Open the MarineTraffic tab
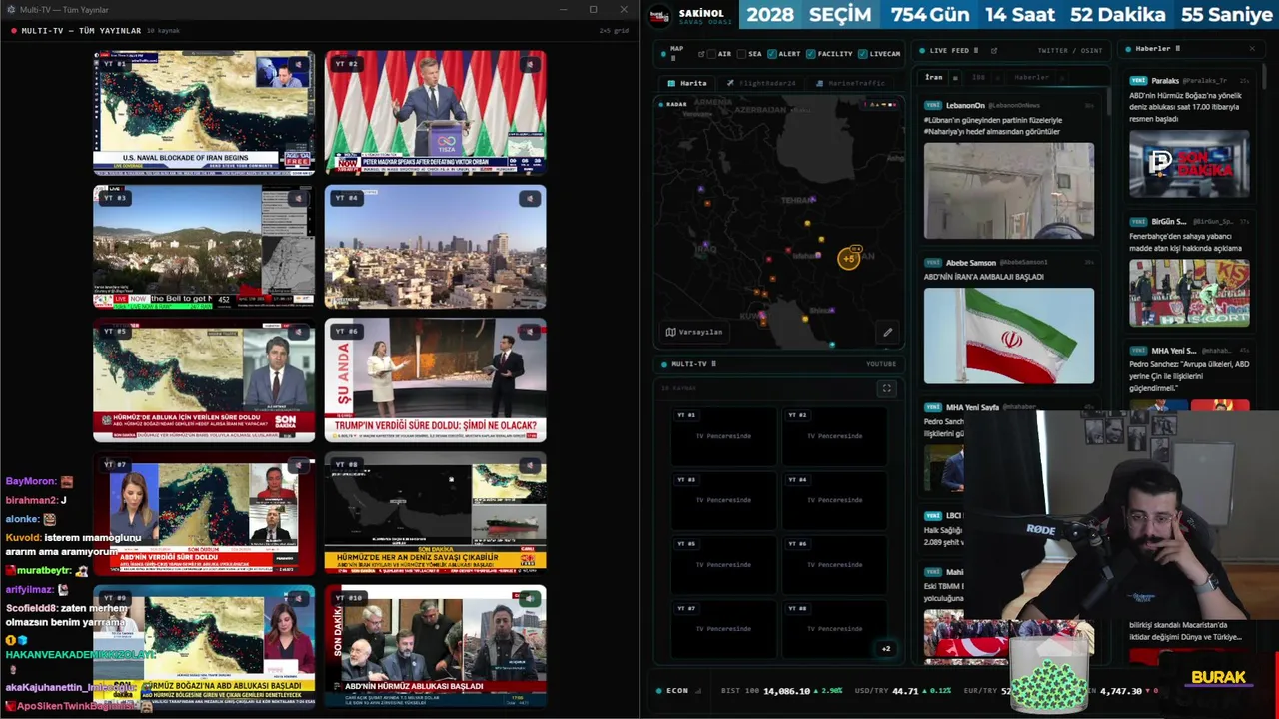Screen dimensions: 1279x719 (x=850, y=83)
